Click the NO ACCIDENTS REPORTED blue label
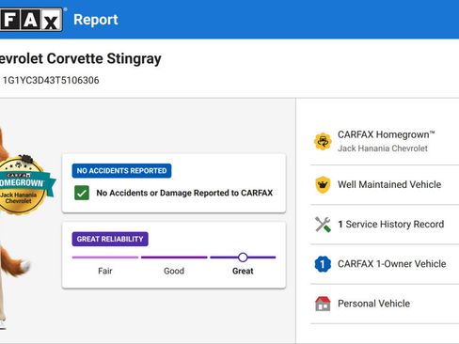 [x=121, y=171]
